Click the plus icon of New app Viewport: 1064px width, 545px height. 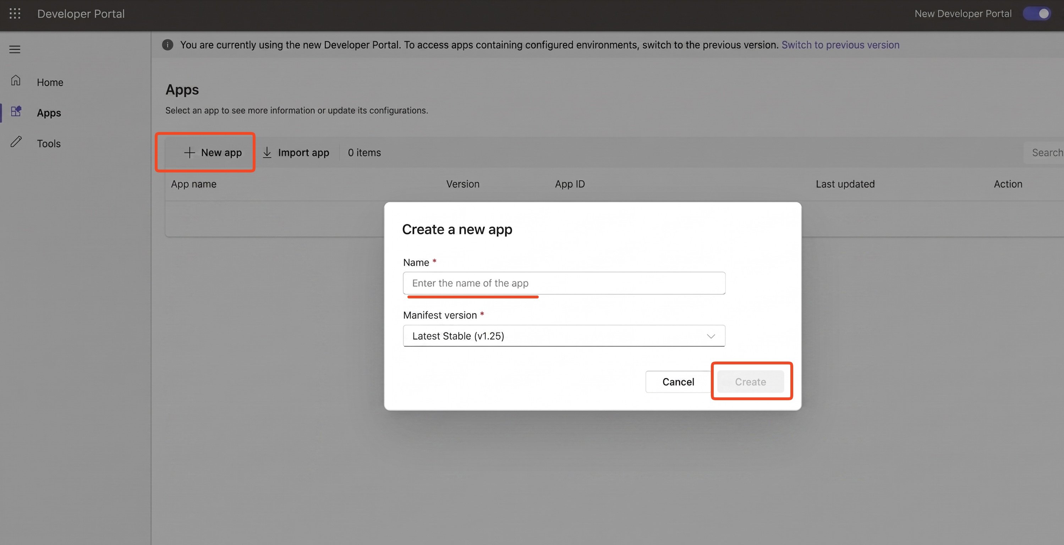click(189, 152)
